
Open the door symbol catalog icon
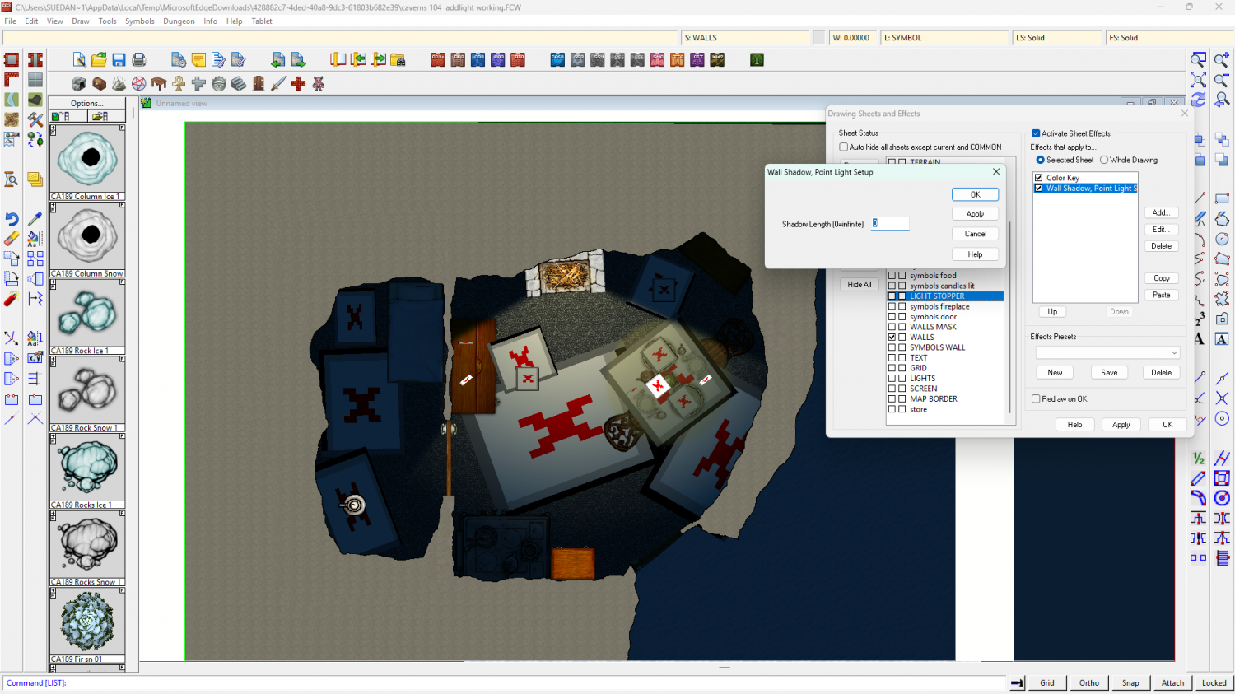(x=259, y=83)
